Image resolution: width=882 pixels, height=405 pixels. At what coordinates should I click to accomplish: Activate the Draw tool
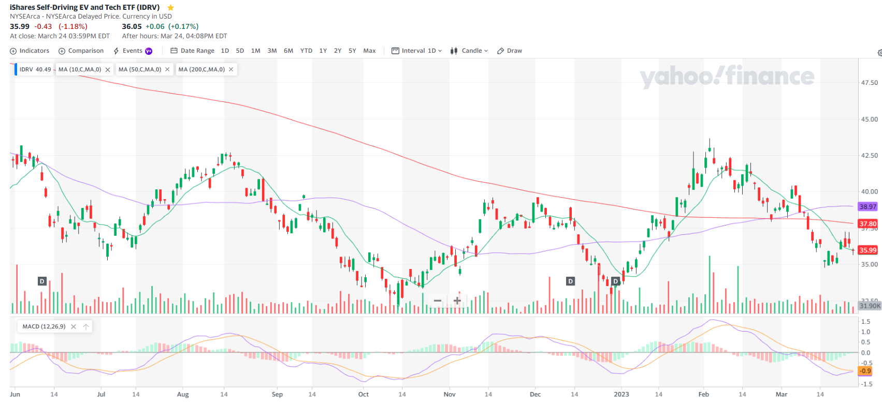(510, 51)
